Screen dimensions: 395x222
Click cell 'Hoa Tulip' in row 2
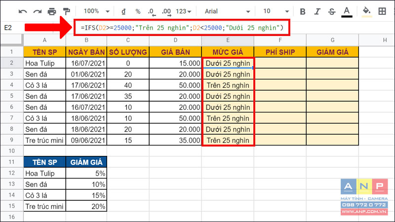point(44,63)
